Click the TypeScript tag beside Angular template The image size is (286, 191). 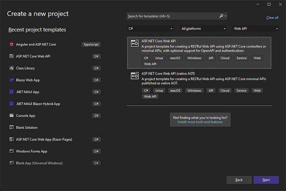(x=91, y=44)
